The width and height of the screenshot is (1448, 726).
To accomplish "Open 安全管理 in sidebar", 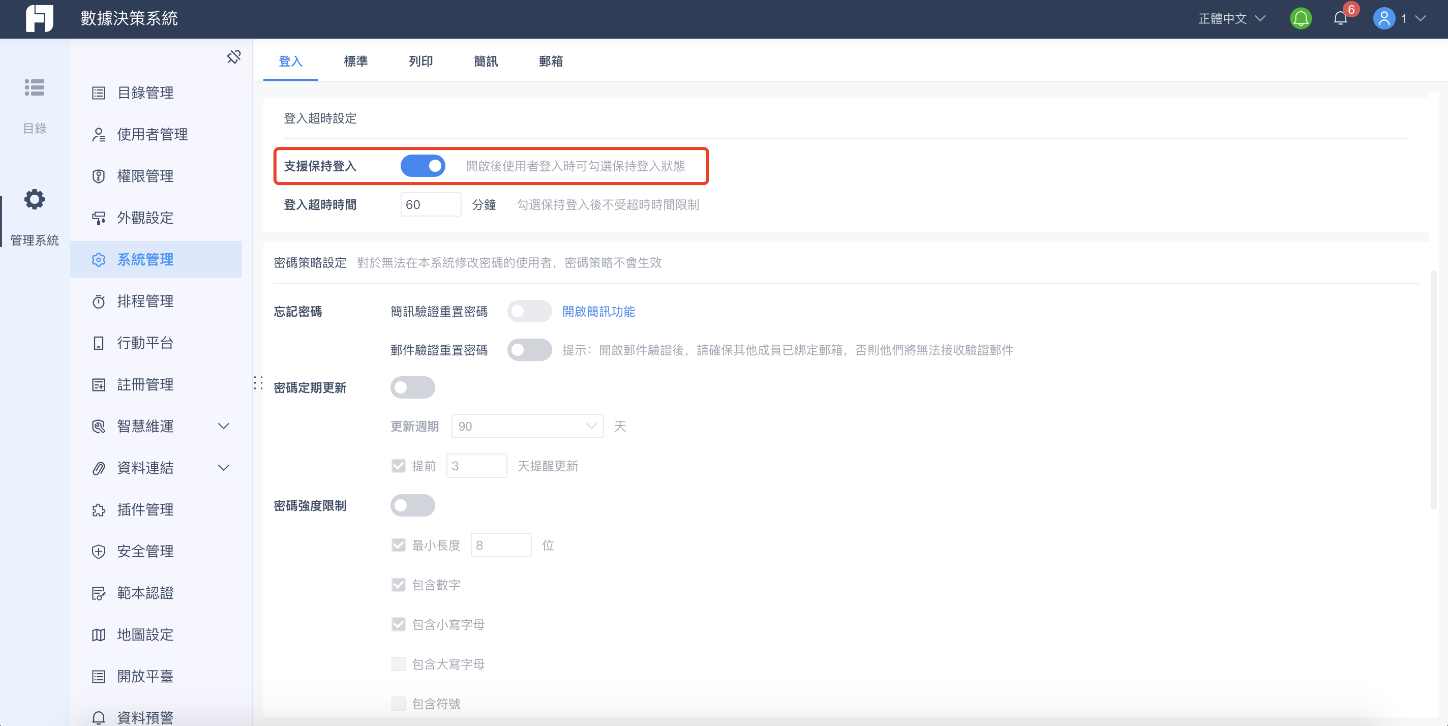I will click(x=156, y=551).
